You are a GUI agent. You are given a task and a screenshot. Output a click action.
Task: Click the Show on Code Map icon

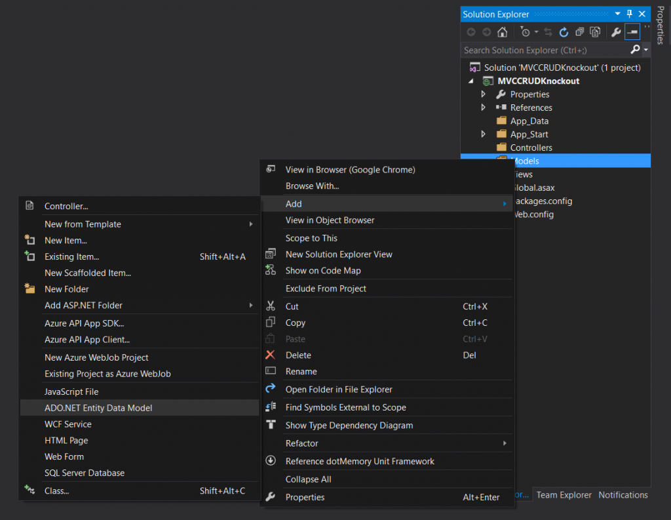(x=271, y=270)
